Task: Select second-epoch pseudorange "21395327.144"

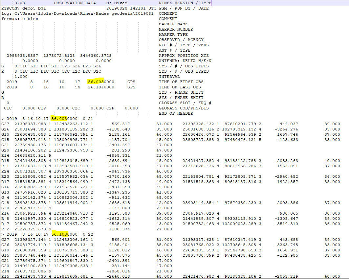Action: [30, 240]
